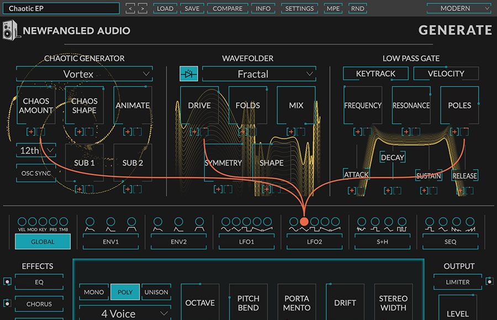
Task: Select the orange LFO2 modulation output node
Action: click(304, 221)
